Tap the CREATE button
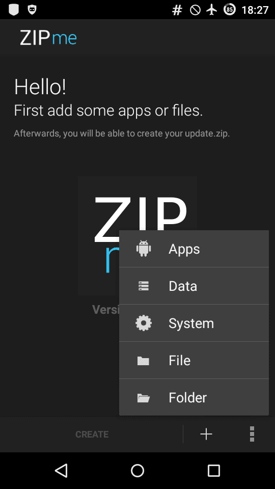The image size is (275, 489). click(x=92, y=434)
